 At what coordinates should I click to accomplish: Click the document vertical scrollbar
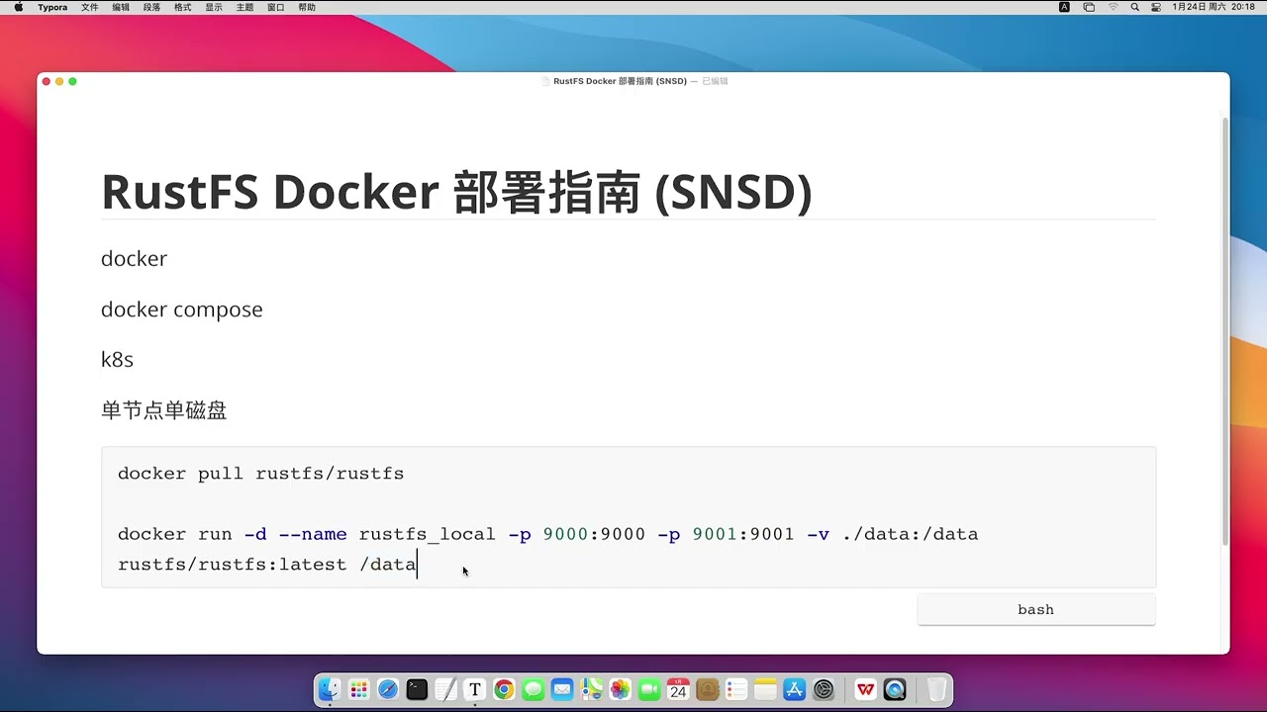[1225, 331]
